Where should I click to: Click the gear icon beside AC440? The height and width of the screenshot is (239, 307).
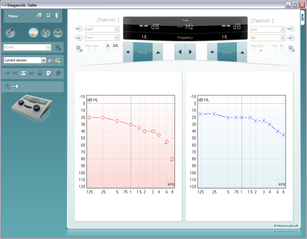coord(58,48)
